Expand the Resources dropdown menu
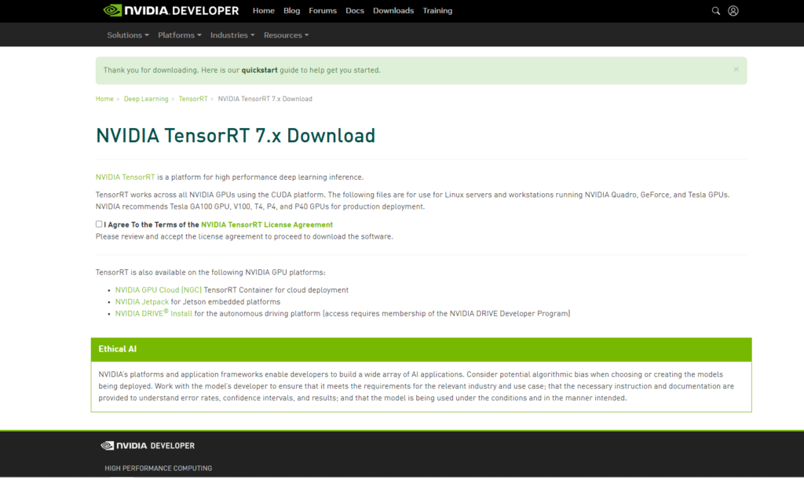The width and height of the screenshot is (804, 478). (x=286, y=35)
